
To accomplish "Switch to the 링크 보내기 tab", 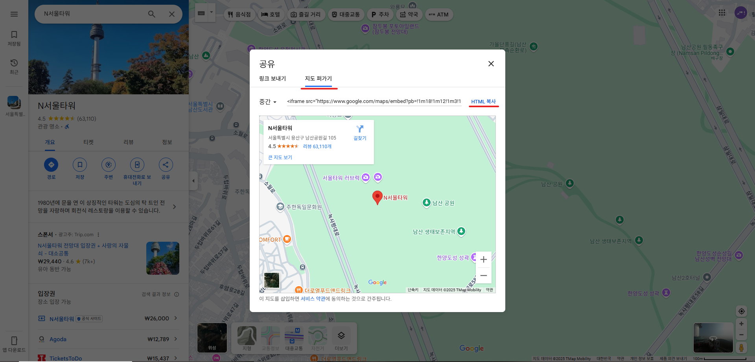I will point(273,79).
